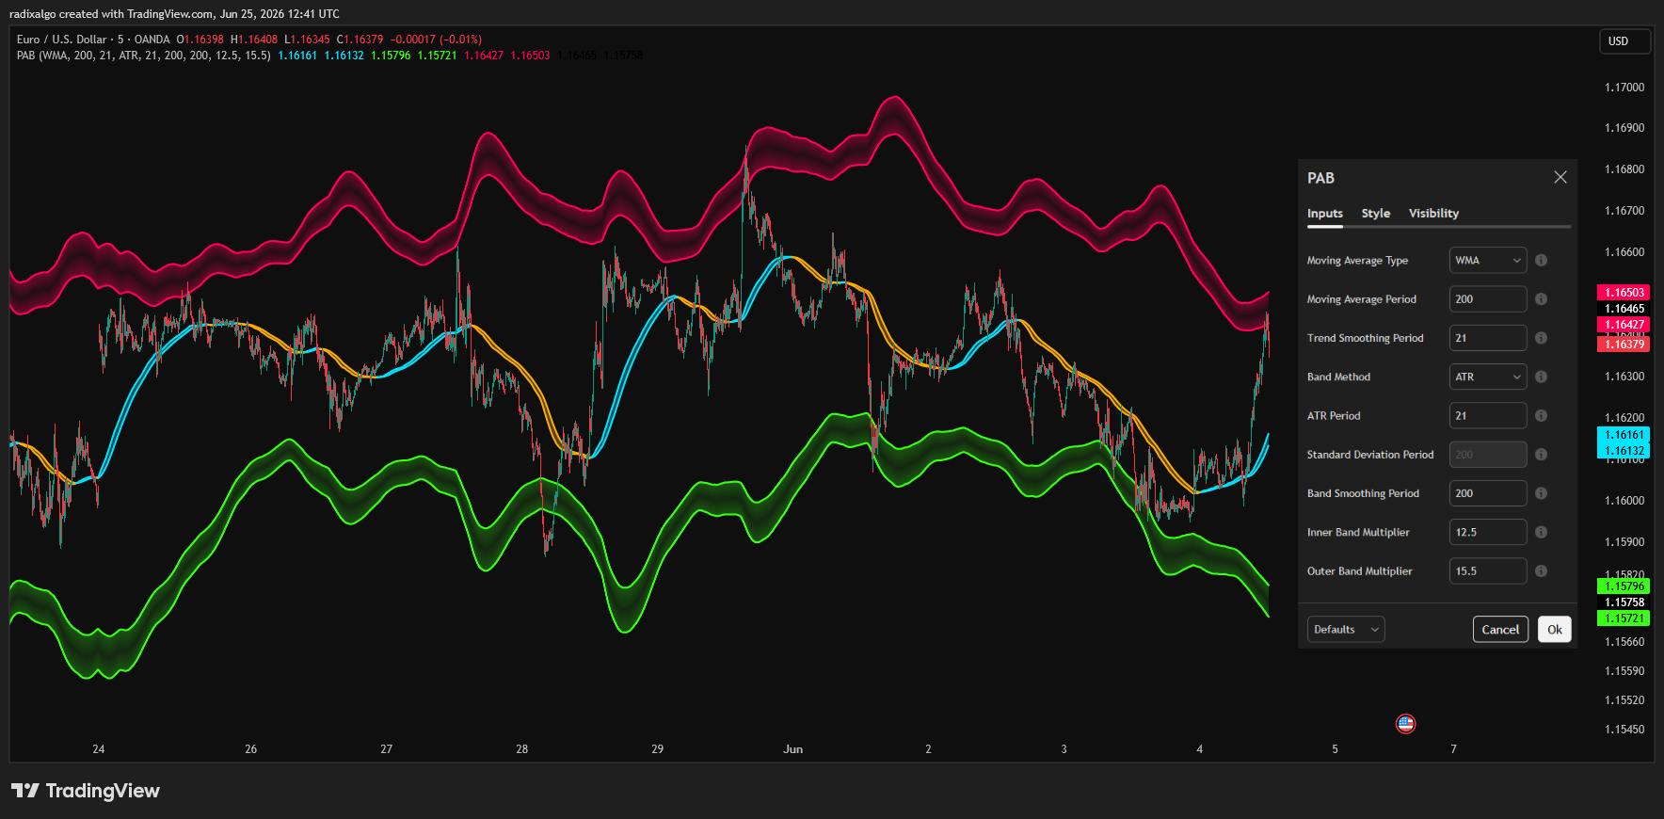Show info for Moving Average Type
Screen dimensions: 1664x819
click(x=1541, y=261)
